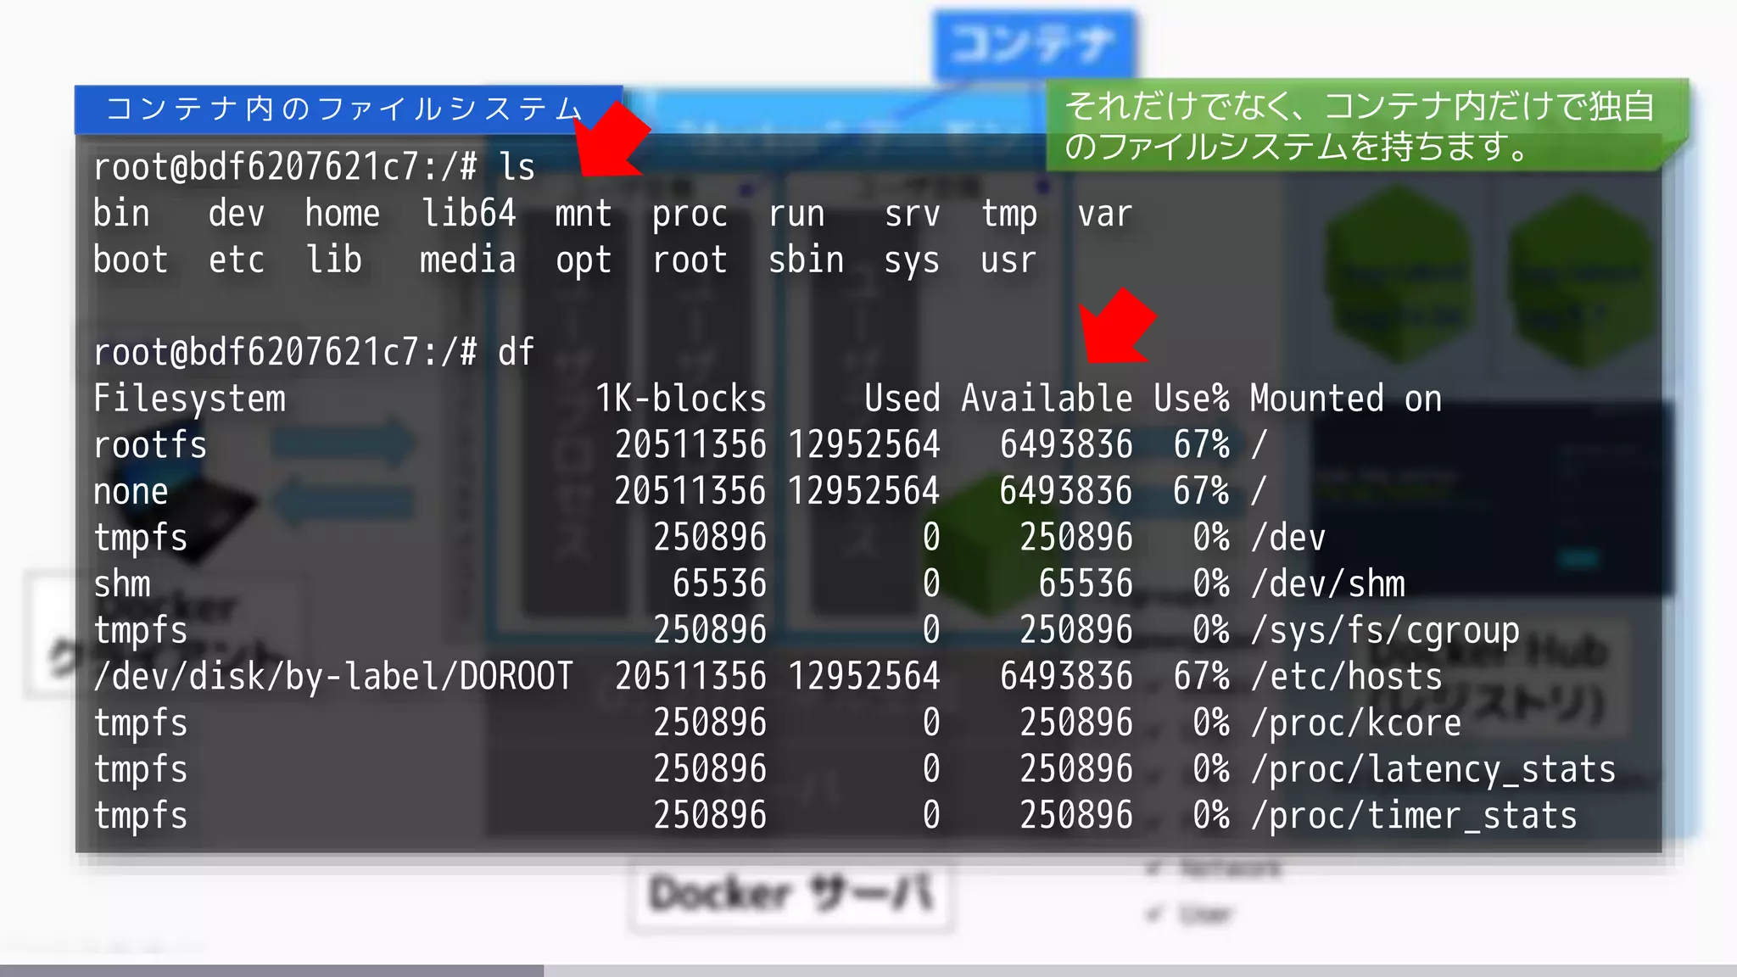Select the srv directory in ls output

tap(913, 215)
